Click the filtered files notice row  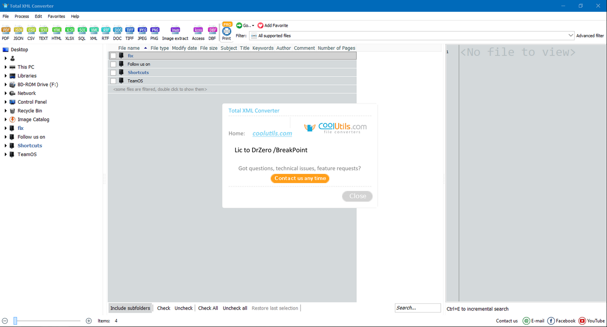[x=232, y=89]
